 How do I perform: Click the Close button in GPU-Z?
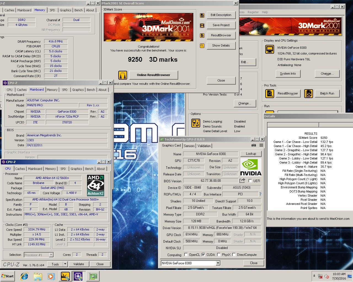coord(254,263)
